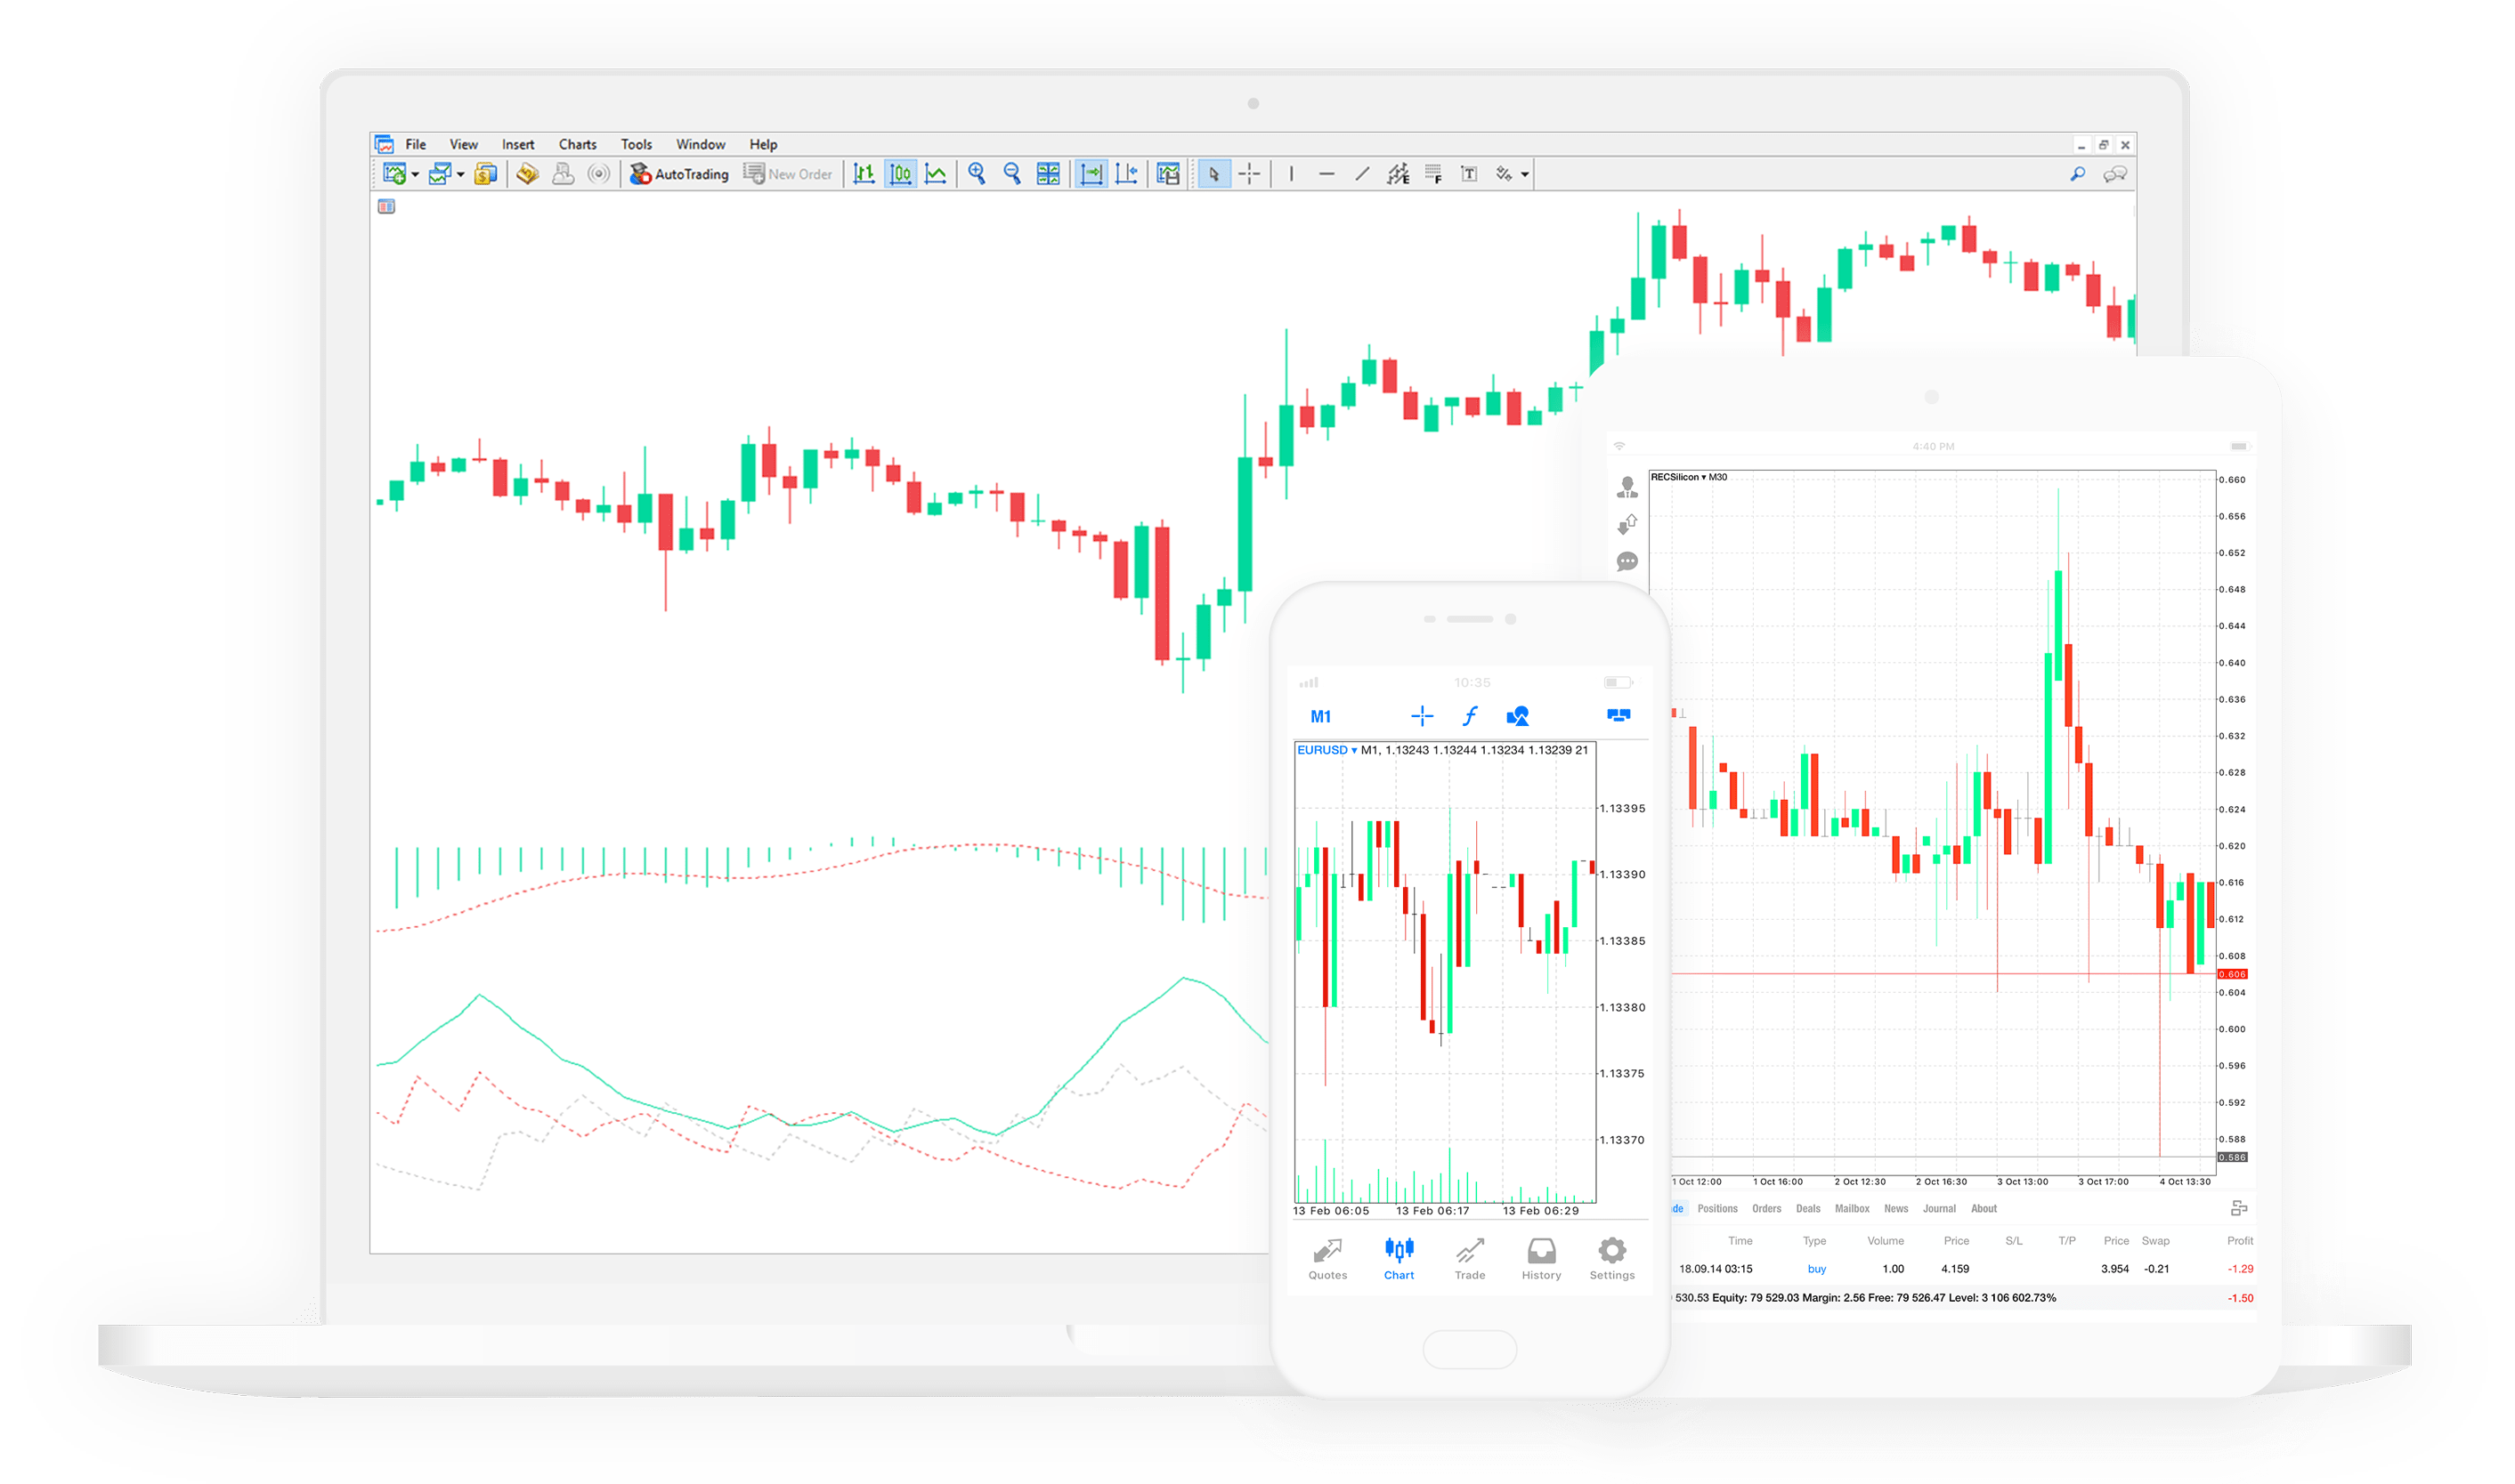The image size is (2515, 1484).
Task: Open the Settings tab on phone
Action: [1612, 1259]
